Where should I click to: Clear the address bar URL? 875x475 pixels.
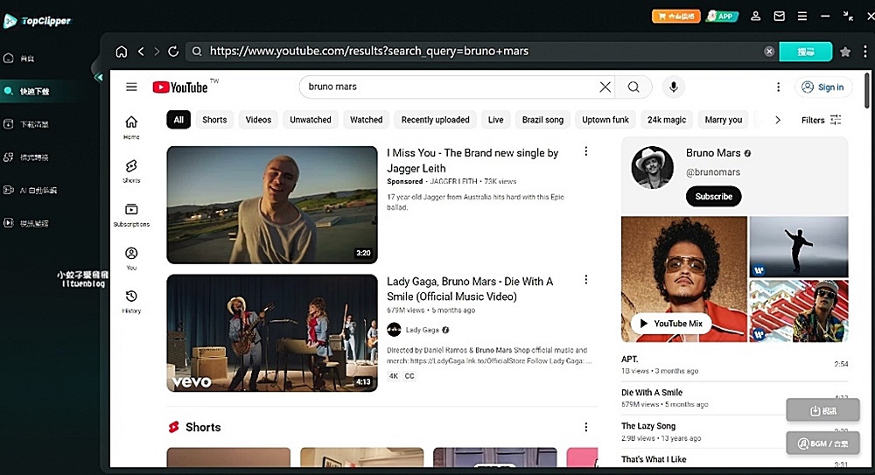click(769, 52)
